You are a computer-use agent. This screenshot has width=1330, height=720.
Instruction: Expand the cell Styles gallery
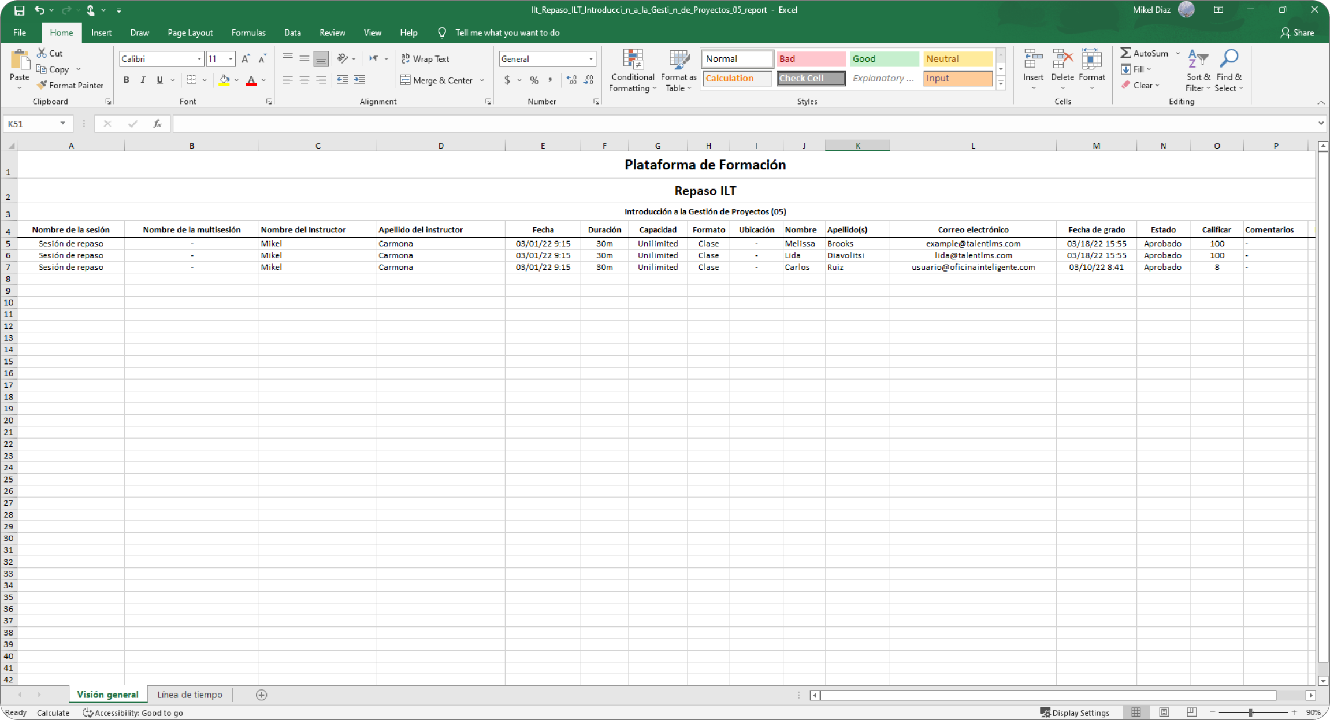[1001, 84]
